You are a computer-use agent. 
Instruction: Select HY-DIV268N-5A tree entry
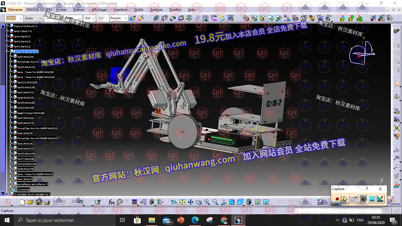coord(32,194)
